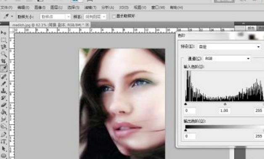Select the Clone Stamp tool
The image size is (264, 159).
coord(3,91)
